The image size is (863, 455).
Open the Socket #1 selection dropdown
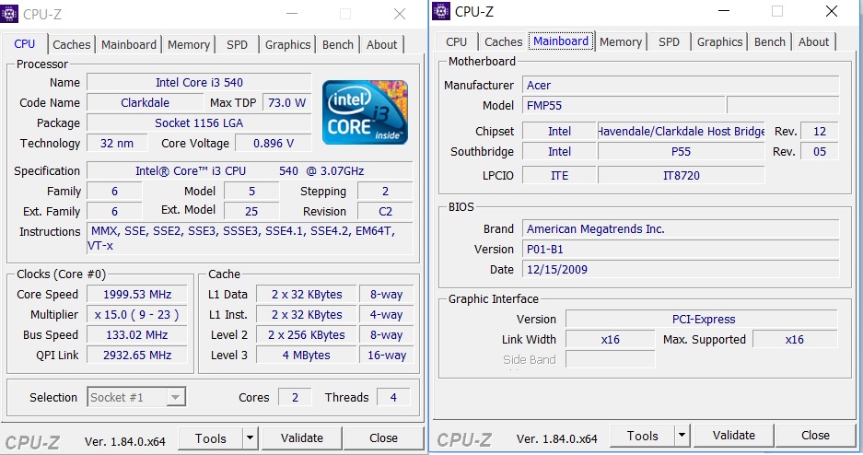[x=136, y=397]
